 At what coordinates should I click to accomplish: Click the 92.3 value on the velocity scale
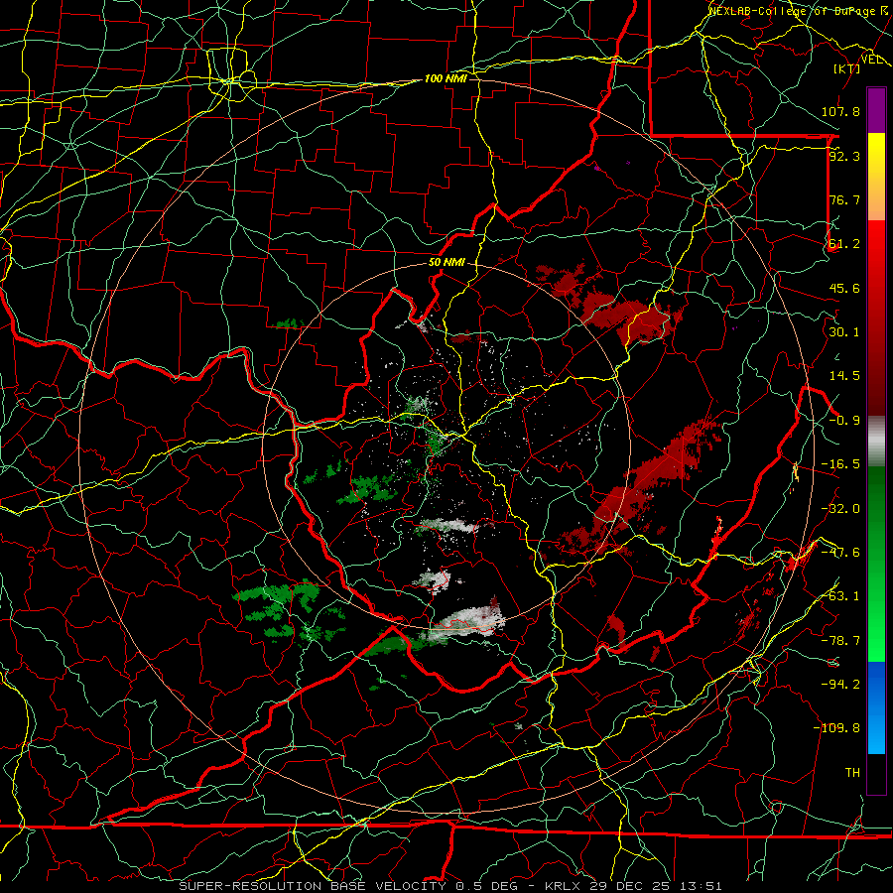coord(844,156)
